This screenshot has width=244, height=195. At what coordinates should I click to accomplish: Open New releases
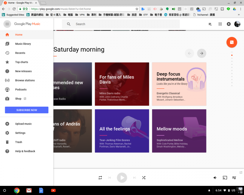(27, 71)
